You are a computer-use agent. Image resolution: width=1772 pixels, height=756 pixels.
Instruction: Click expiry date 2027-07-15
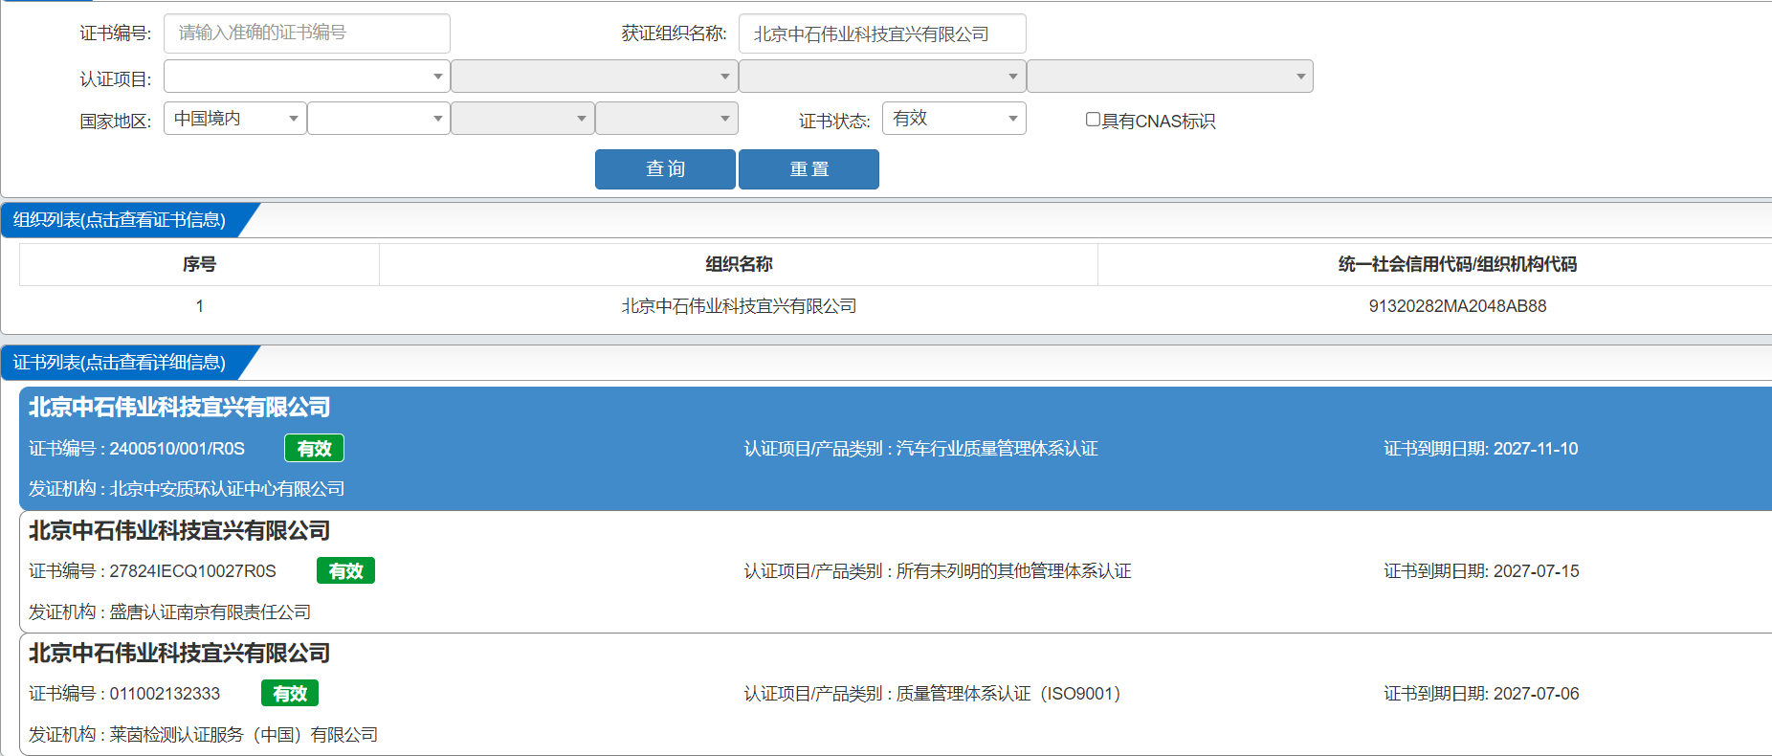(x=1537, y=571)
